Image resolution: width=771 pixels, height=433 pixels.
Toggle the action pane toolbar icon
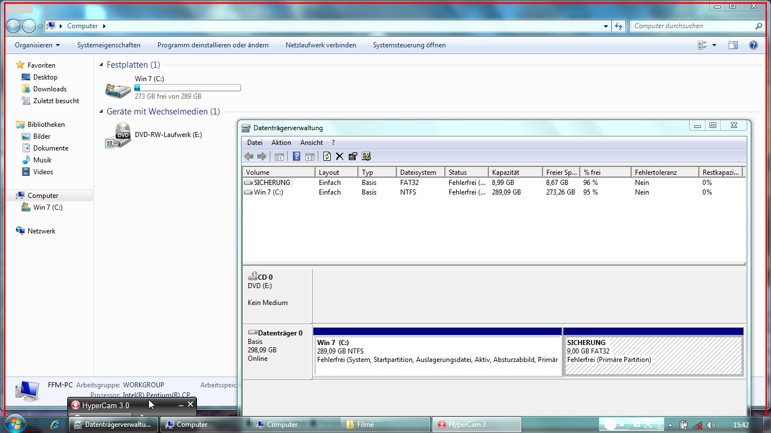point(309,156)
